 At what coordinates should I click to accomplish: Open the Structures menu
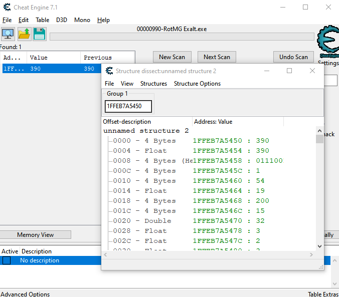coord(153,84)
